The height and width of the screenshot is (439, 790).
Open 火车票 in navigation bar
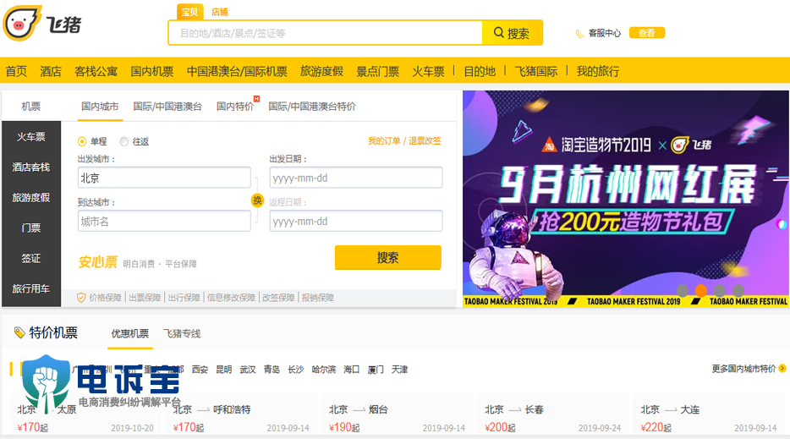pyautogui.click(x=428, y=71)
